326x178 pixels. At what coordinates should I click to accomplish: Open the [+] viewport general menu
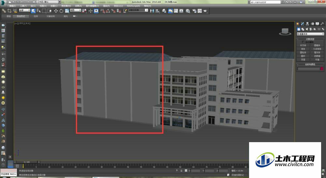tap(16, 23)
